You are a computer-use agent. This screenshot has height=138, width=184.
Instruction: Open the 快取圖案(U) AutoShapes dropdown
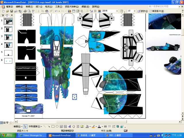[x=35, y=126]
